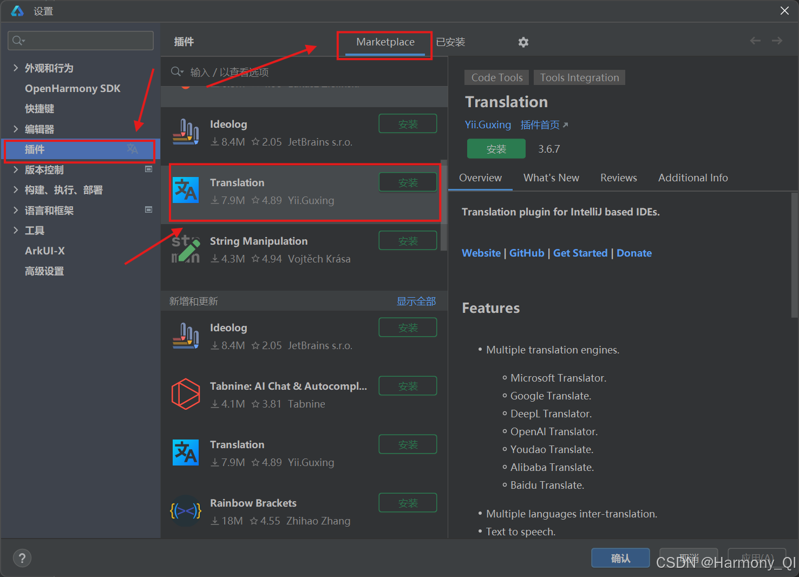Click 显示全部 link

point(416,301)
